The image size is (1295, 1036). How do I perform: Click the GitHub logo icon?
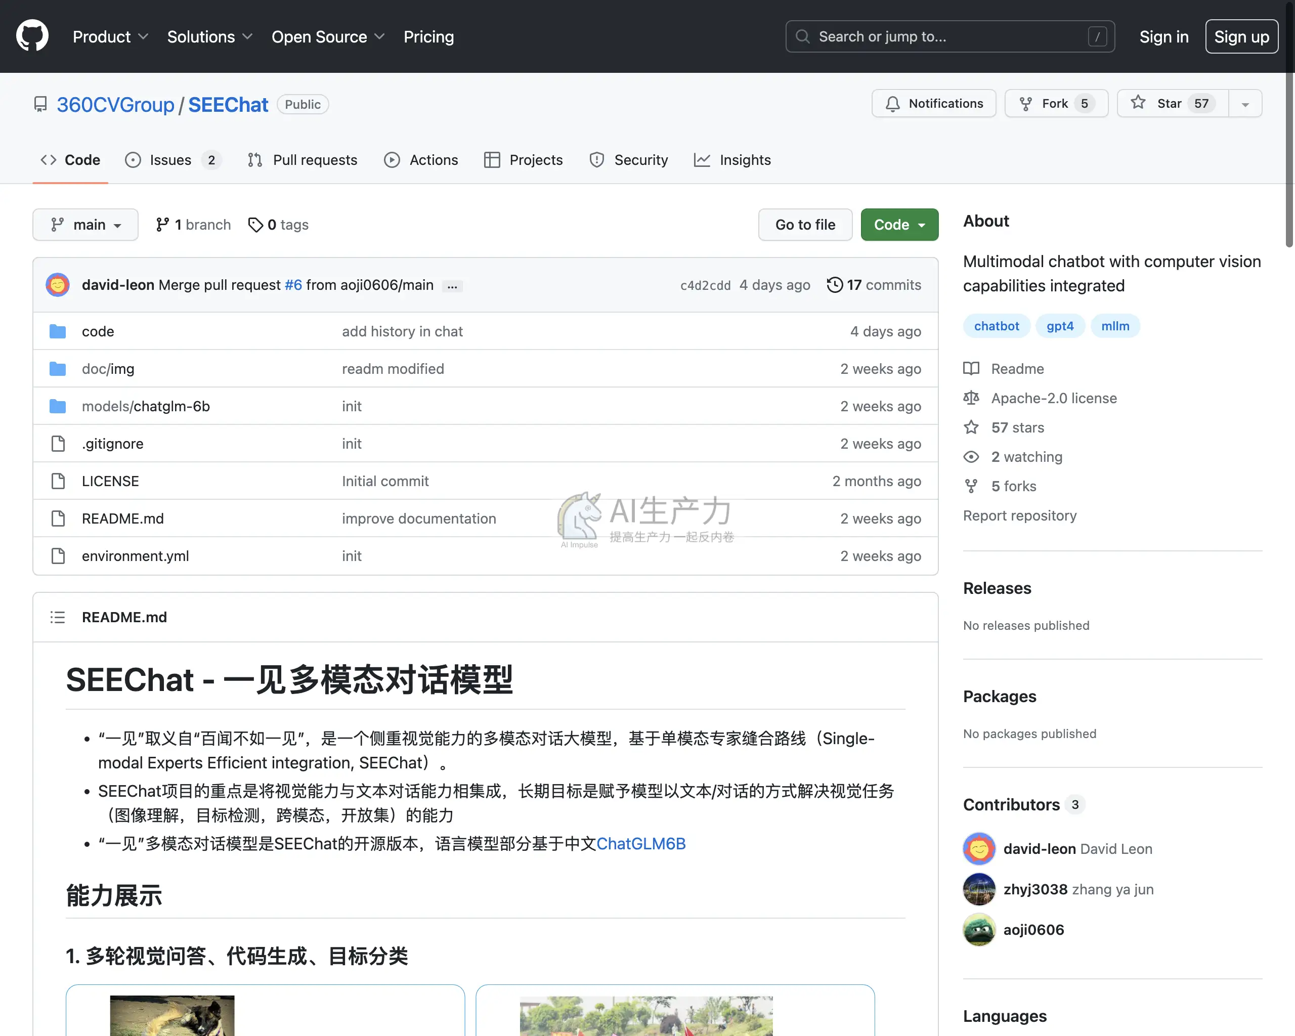tap(32, 36)
